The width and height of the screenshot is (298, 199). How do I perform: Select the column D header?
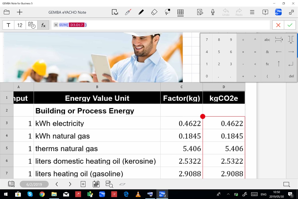click(224, 87)
